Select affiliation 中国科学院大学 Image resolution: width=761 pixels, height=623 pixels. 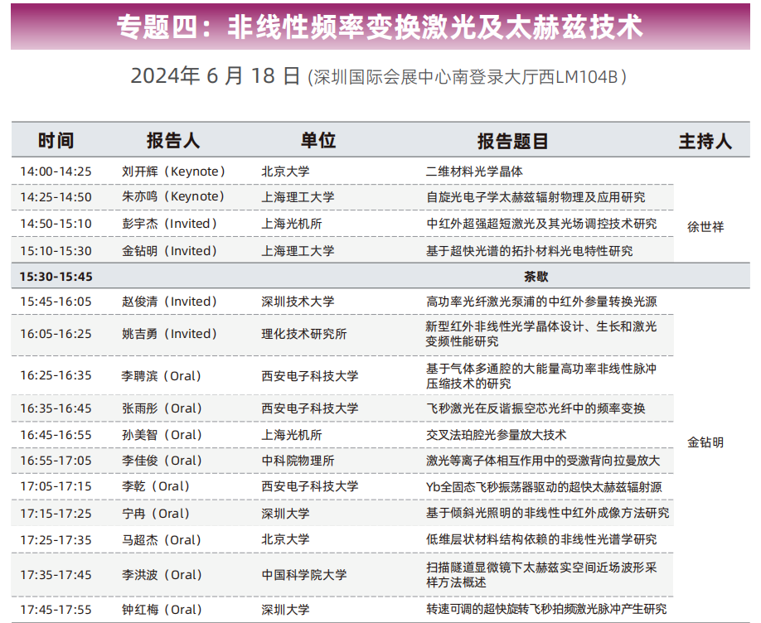coord(303,576)
